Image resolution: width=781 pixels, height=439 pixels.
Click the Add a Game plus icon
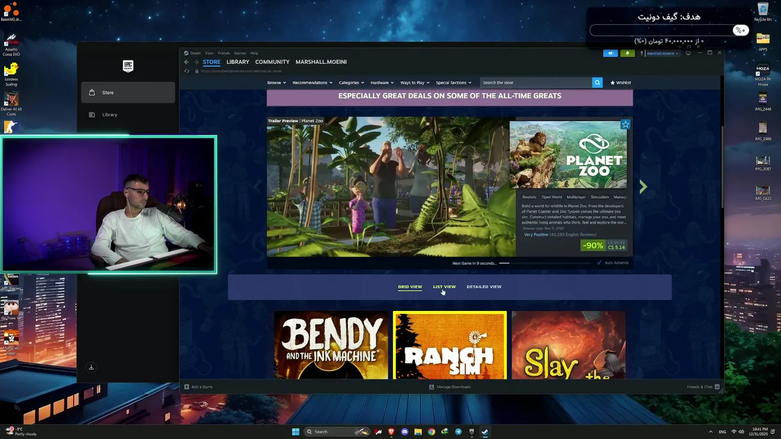point(187,387)
